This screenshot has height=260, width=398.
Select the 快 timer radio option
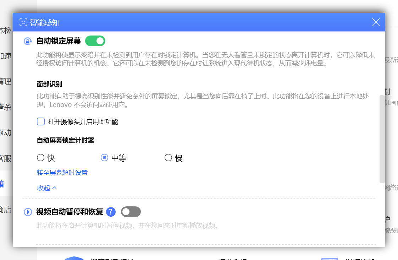pos(40,158)
